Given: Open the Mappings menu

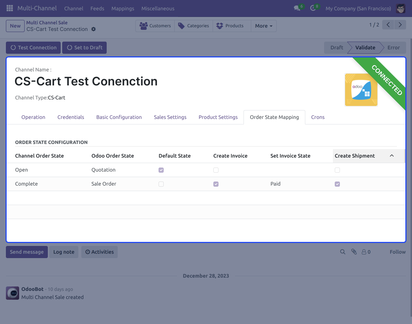Looking at the screenshot, I should click(x=123, y=8).
